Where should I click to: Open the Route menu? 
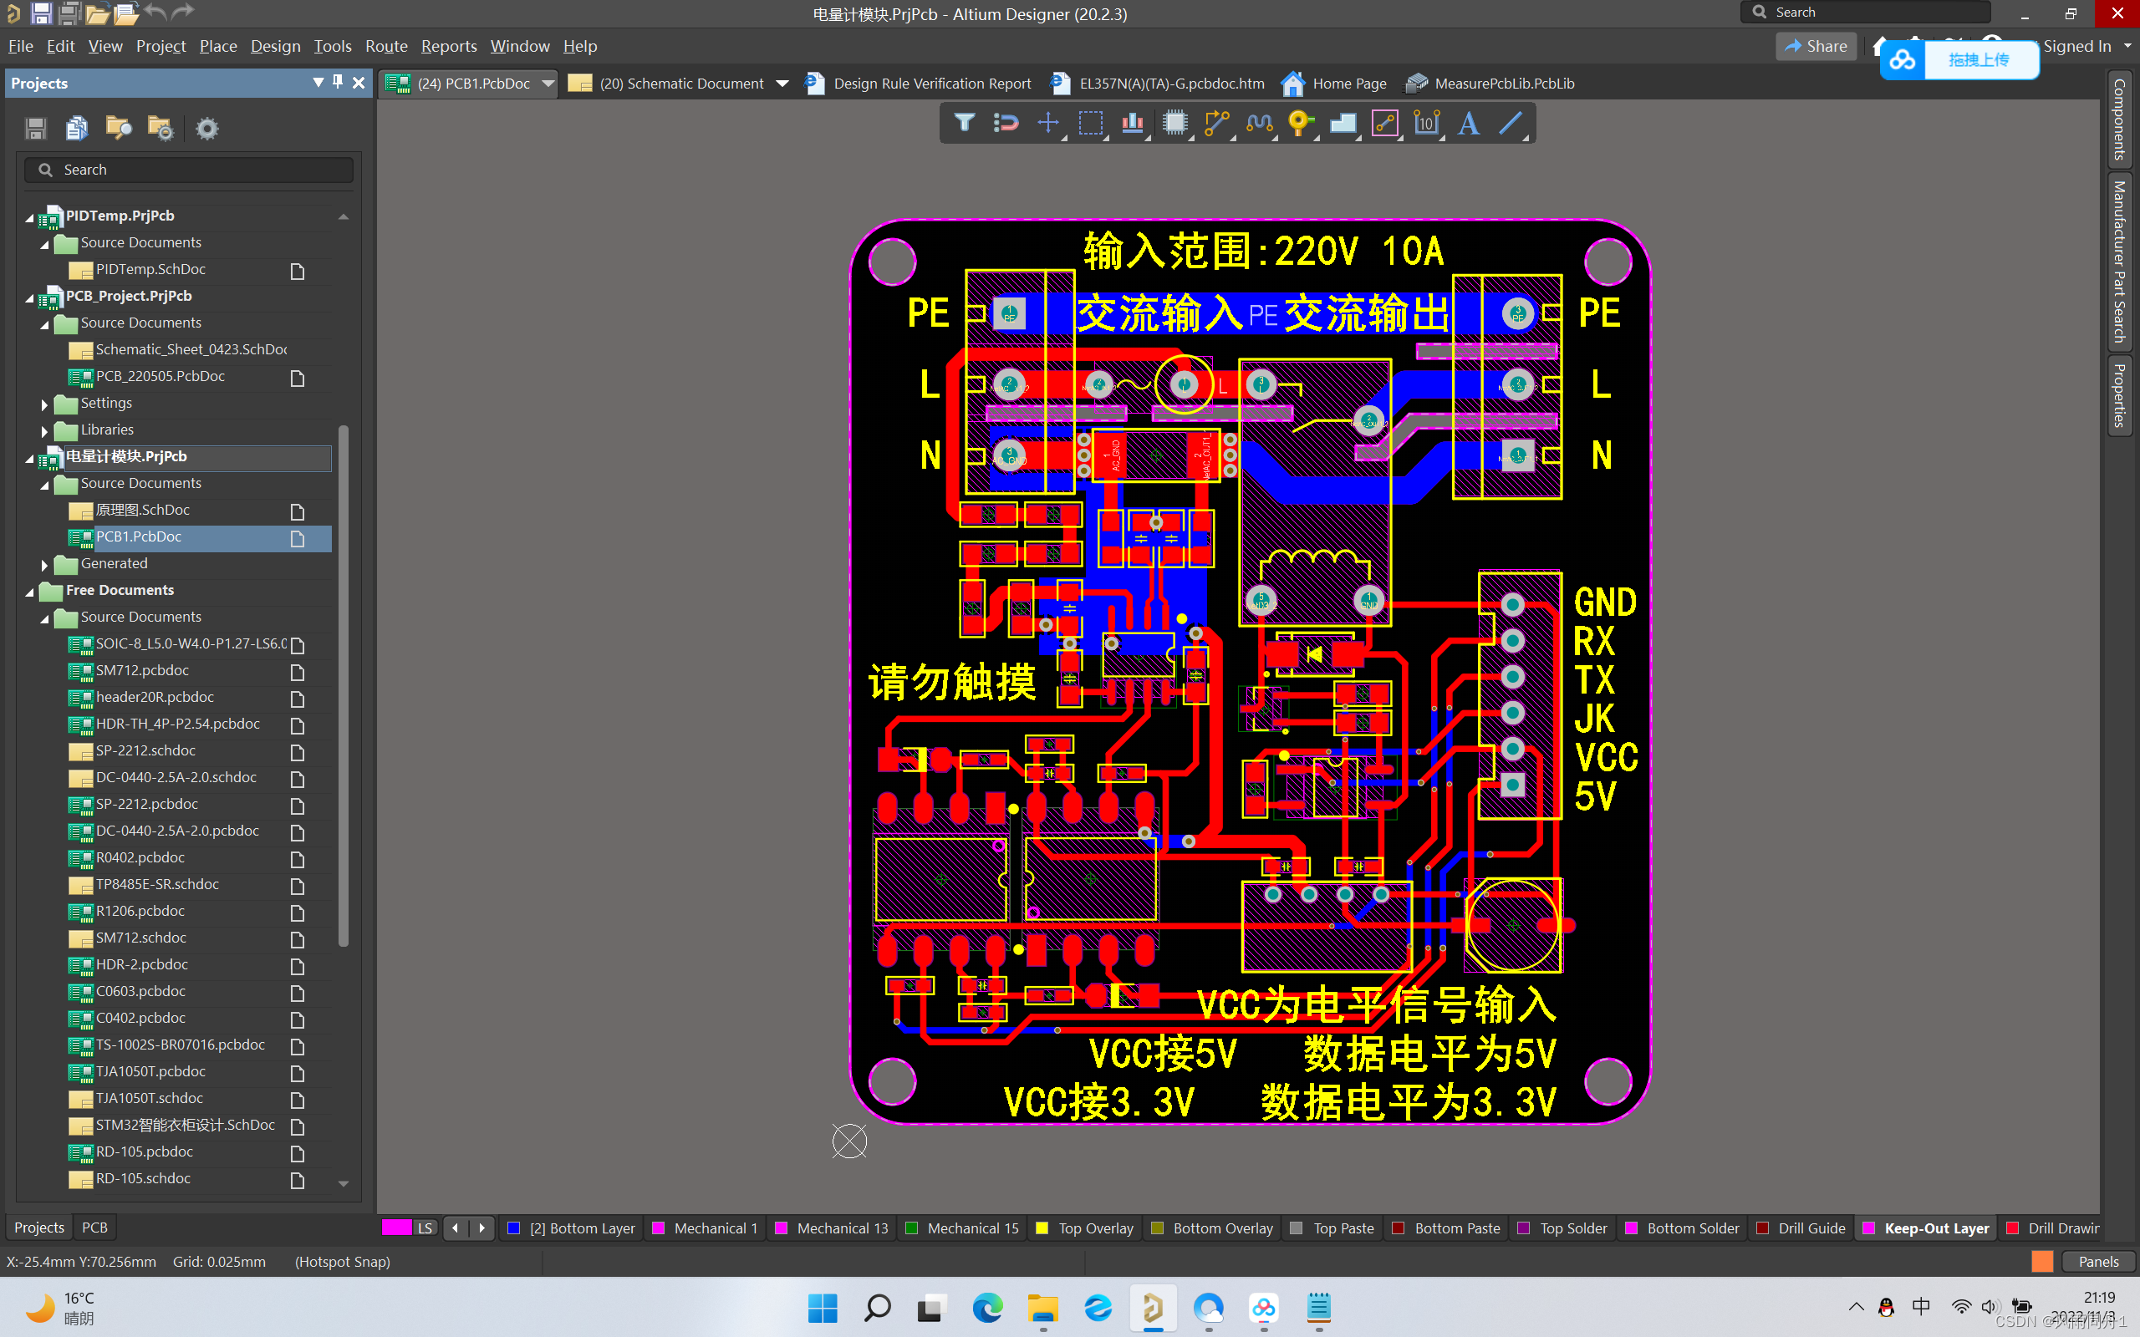(x=385, y=46)
